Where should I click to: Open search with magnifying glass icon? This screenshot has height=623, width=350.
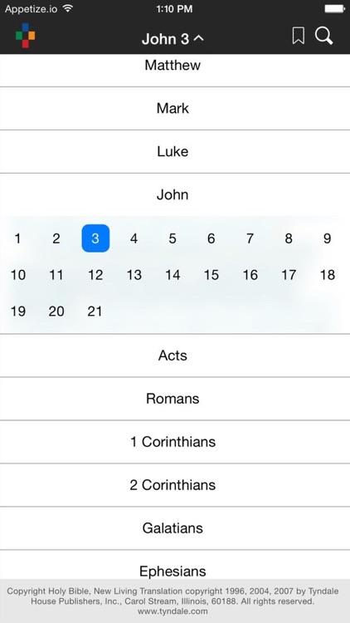(323, 36)
